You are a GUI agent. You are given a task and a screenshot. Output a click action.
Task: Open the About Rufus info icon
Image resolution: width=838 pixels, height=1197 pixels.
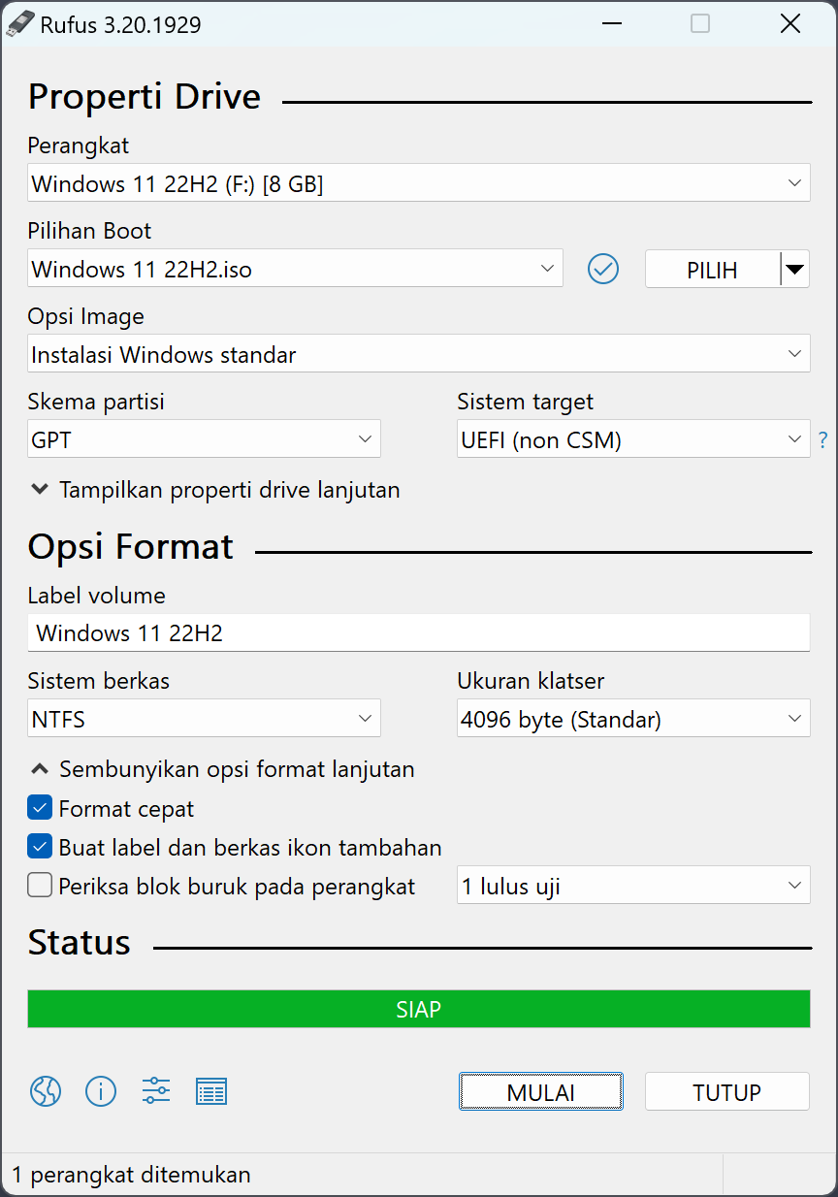pos(101,1091)
